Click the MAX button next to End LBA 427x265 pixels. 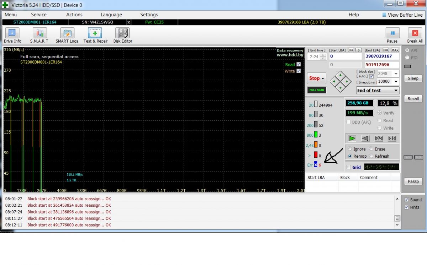click(395, 50)
